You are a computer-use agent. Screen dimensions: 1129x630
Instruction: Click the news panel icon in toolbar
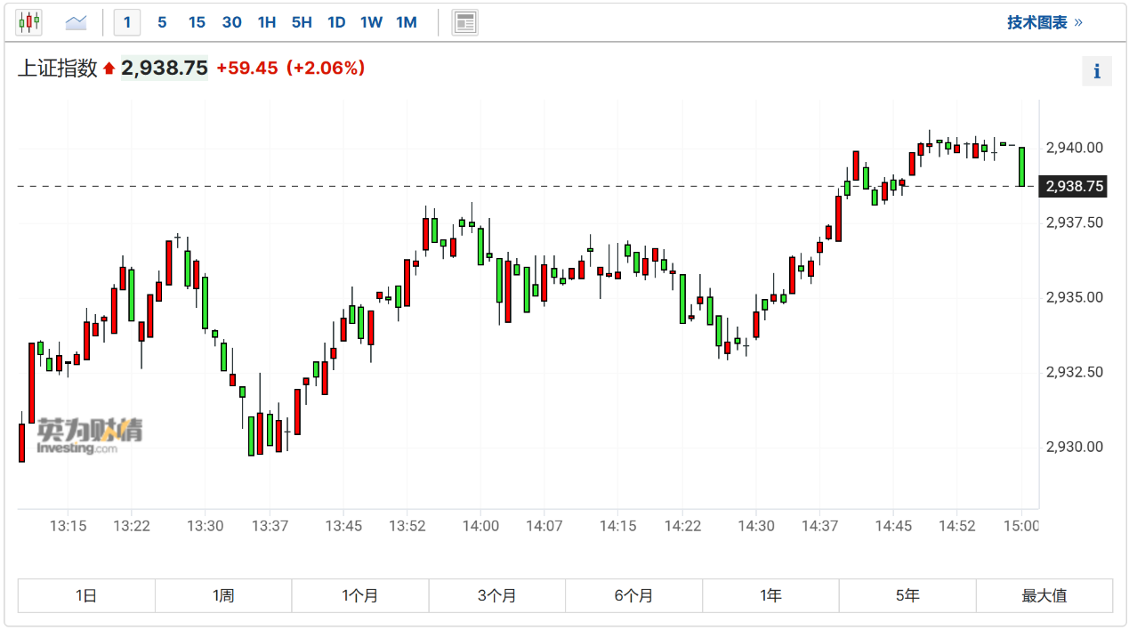pyautogui.click(x=465, y=22)
